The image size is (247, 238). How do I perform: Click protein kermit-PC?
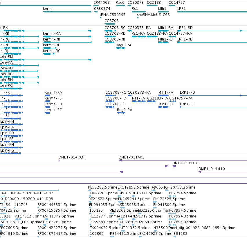53,110
